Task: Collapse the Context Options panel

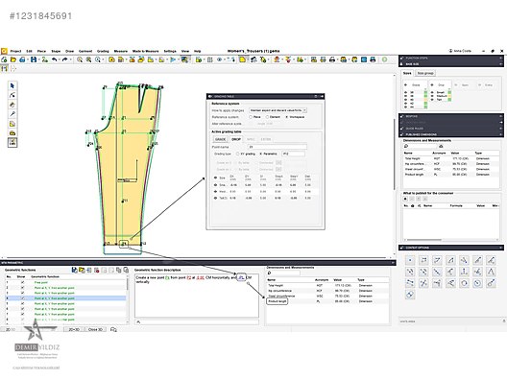Action: 501,248
